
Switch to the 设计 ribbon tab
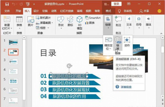coord(36,11)
